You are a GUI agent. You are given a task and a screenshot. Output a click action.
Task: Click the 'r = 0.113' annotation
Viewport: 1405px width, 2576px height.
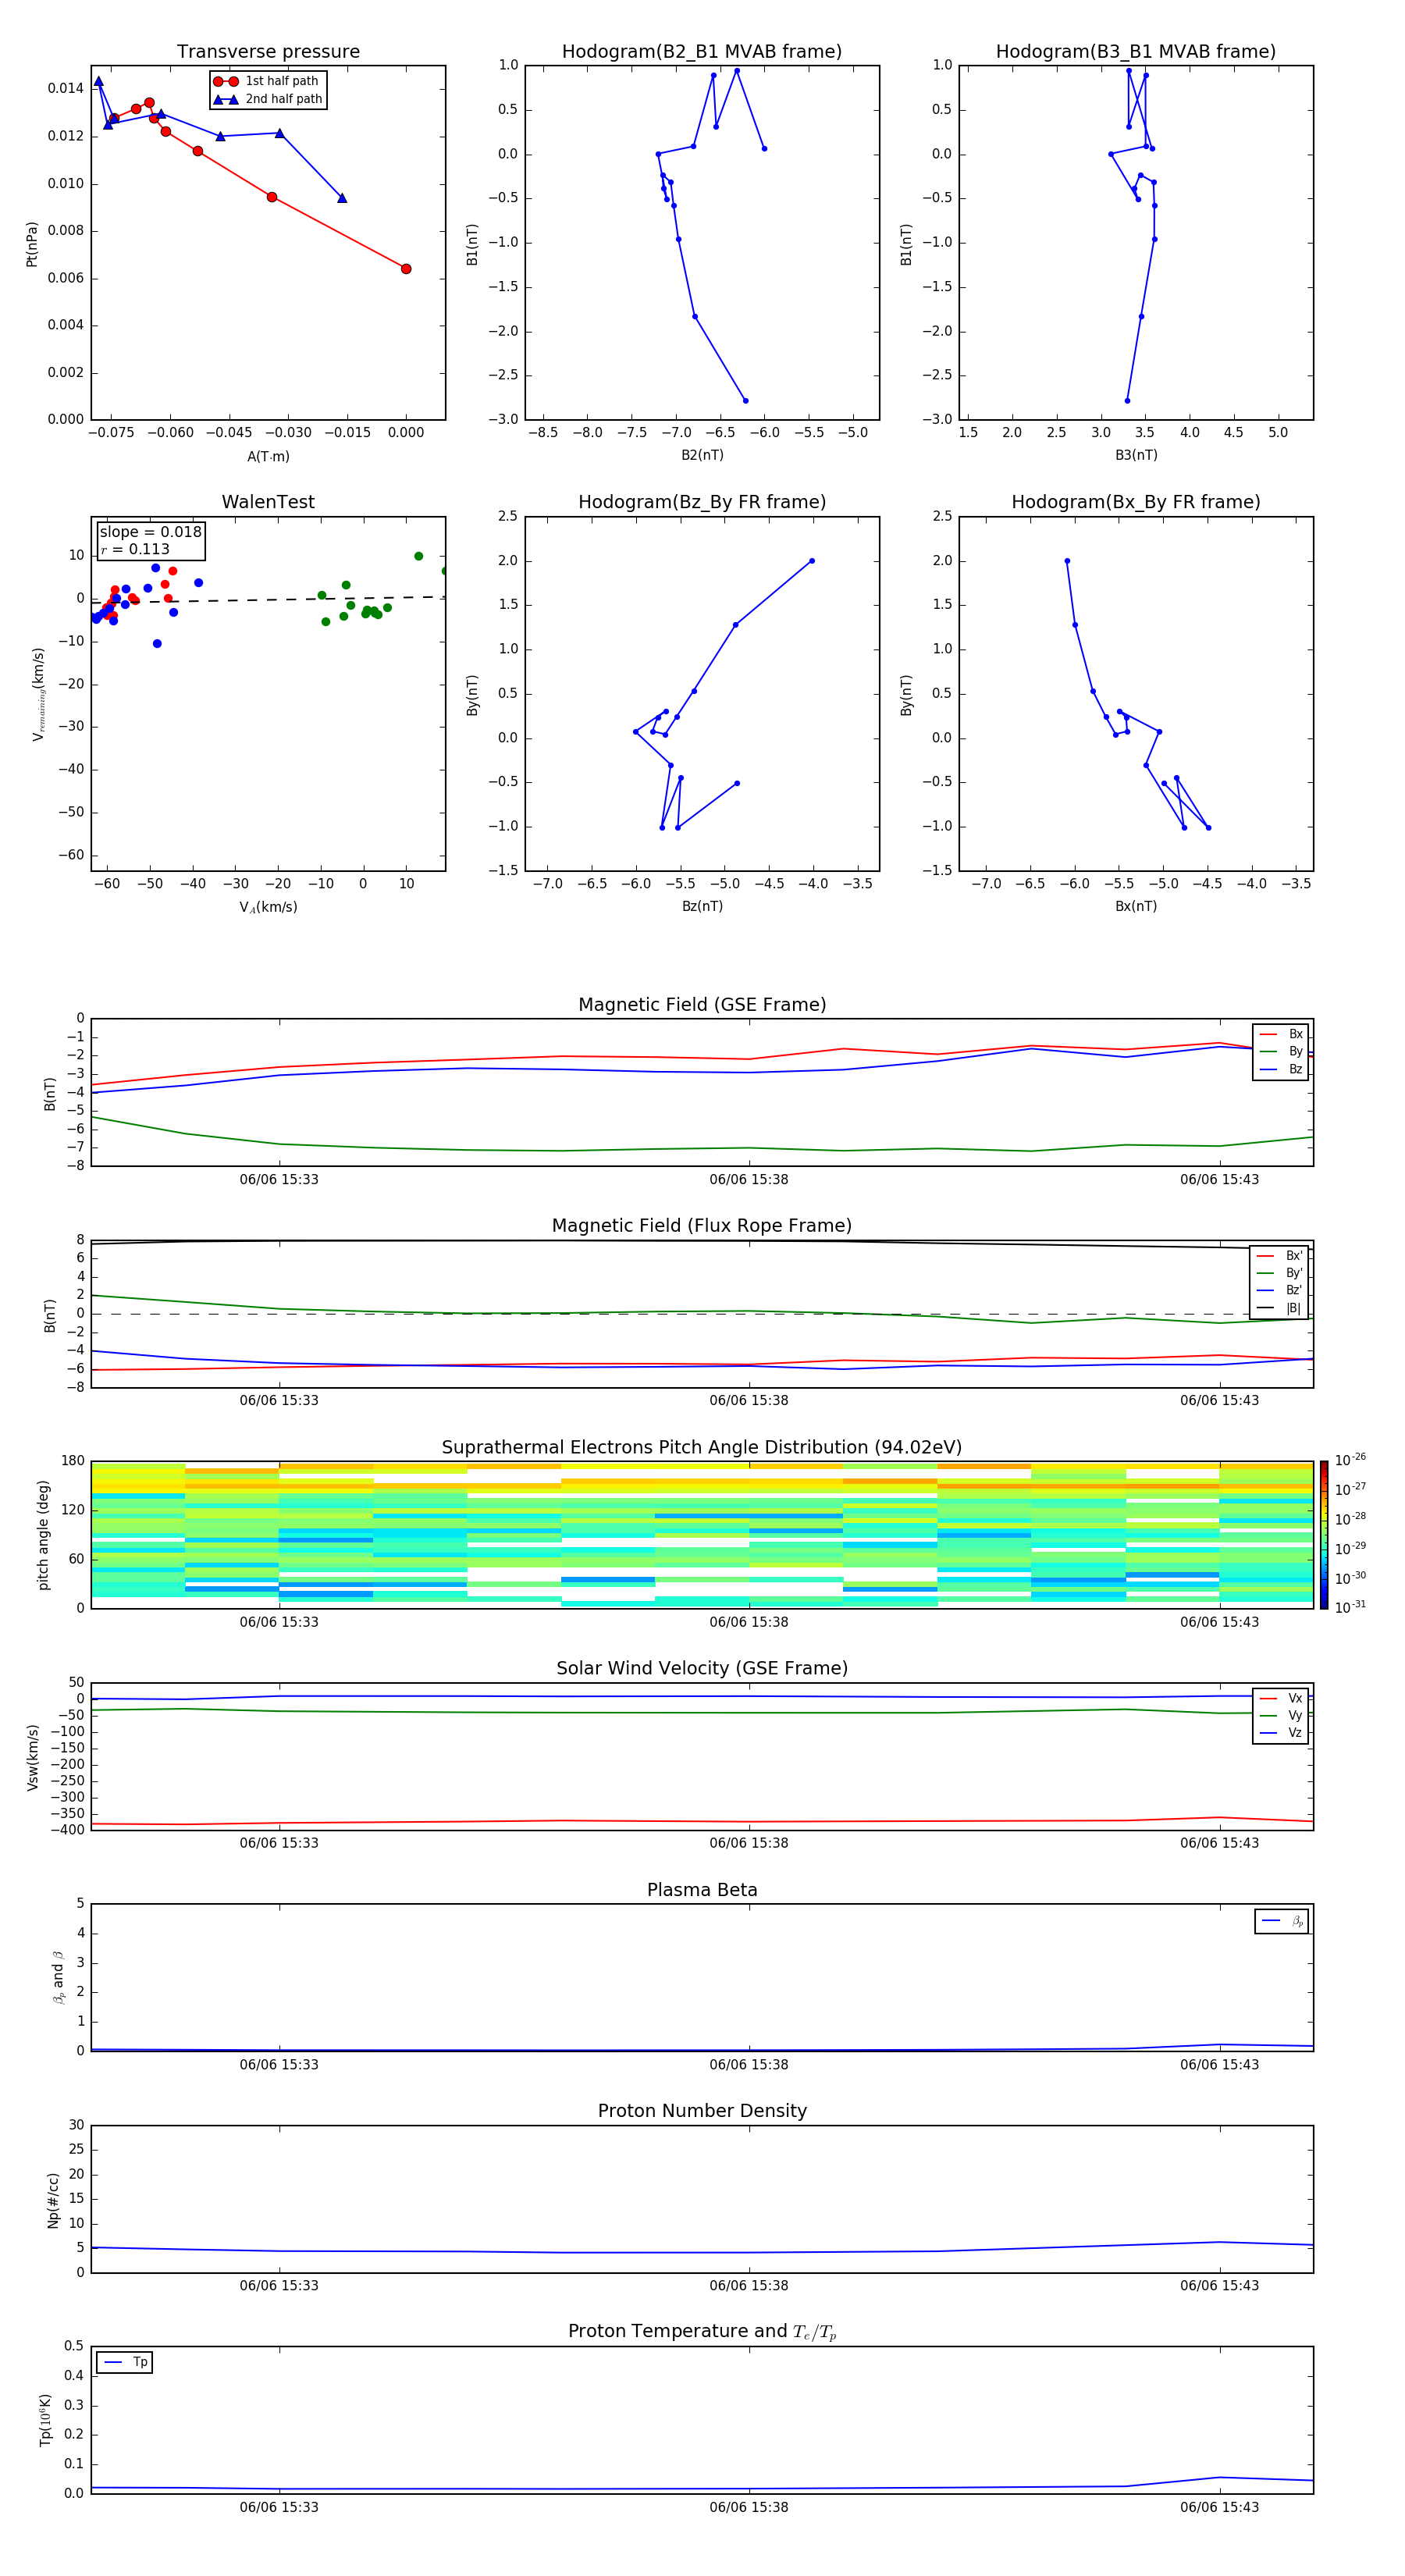pyautogui.click(x=135, y=549)
